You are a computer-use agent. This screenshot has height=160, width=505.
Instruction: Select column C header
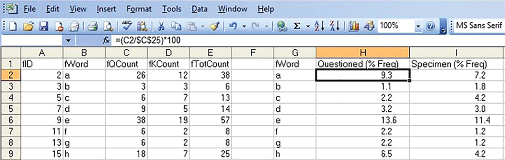point(126,52)
